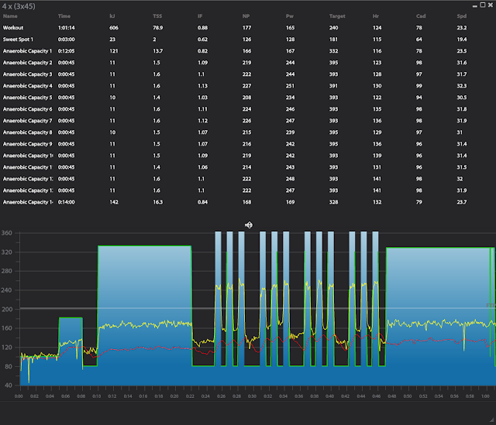Click the Hr column header
The image size is (496, 425).
375,15
